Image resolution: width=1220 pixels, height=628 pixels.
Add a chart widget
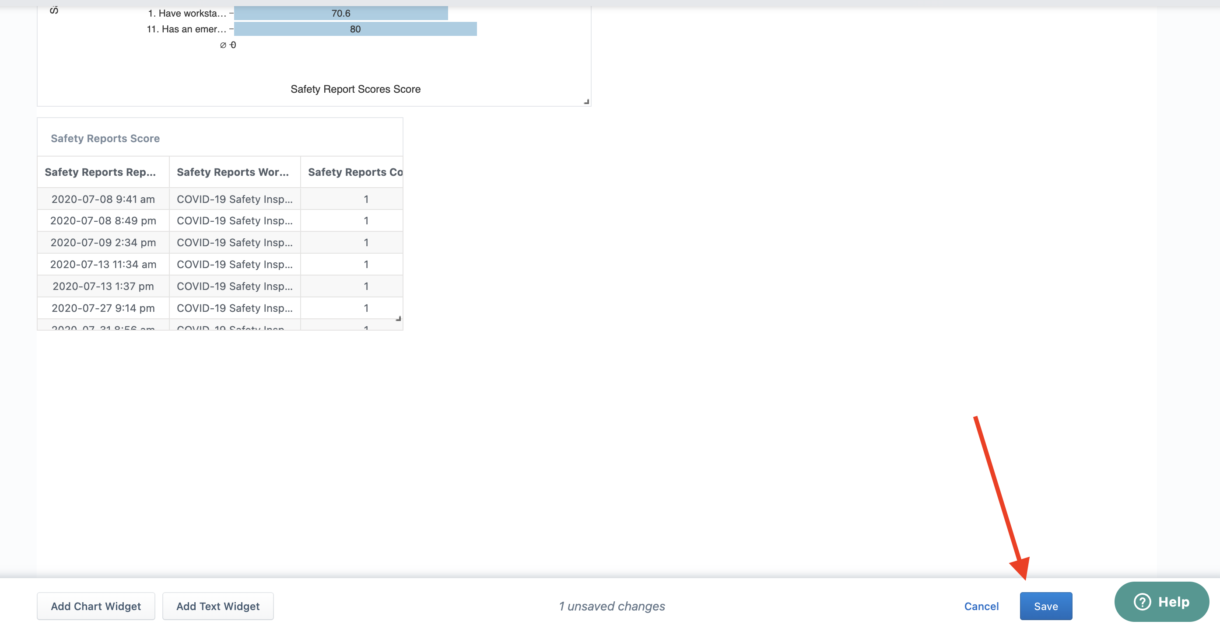pos(96,606)
